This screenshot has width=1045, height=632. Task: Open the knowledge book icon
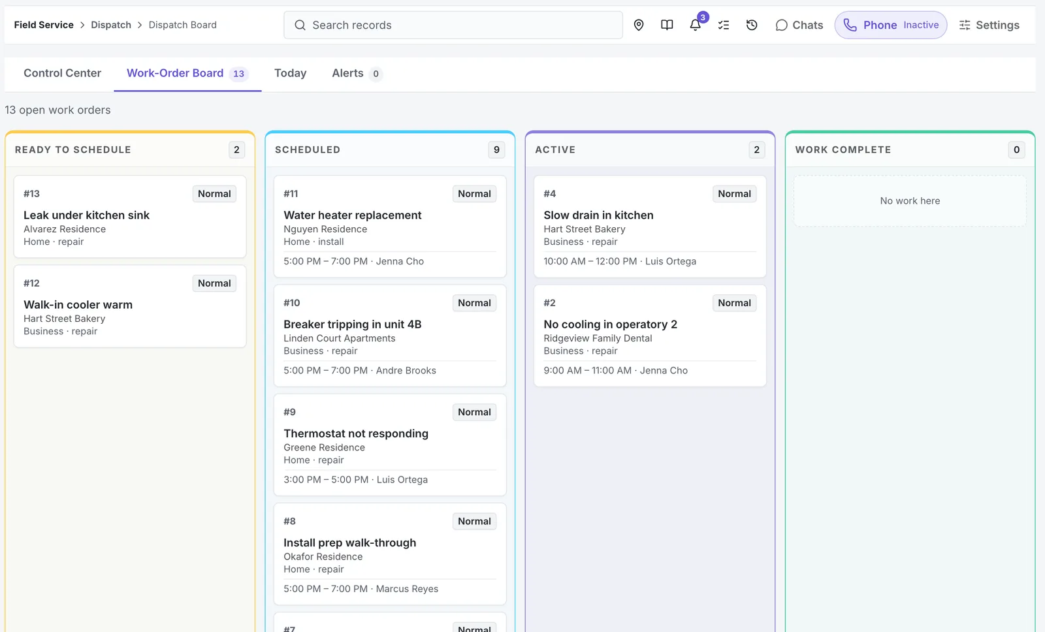coord(667,25)
